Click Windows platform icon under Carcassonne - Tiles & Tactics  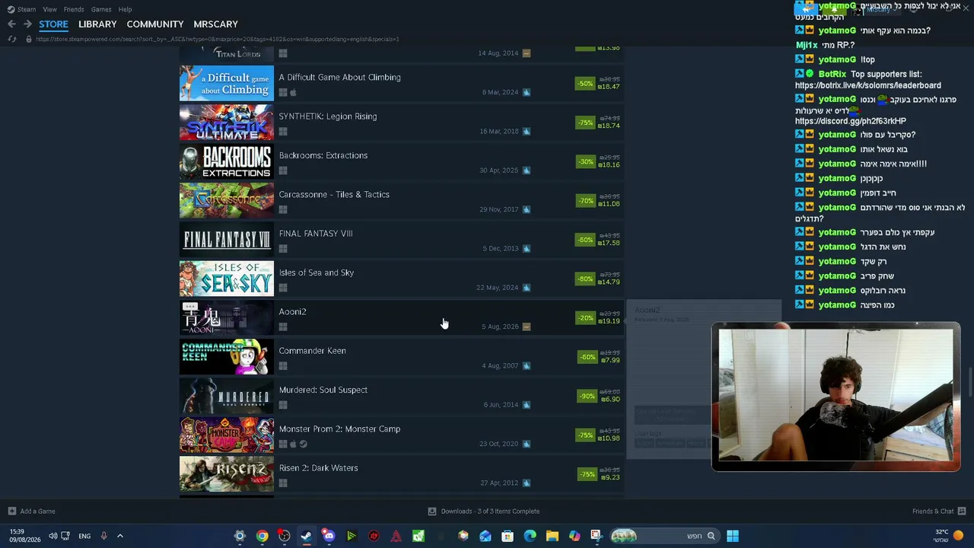click(283, 210)
